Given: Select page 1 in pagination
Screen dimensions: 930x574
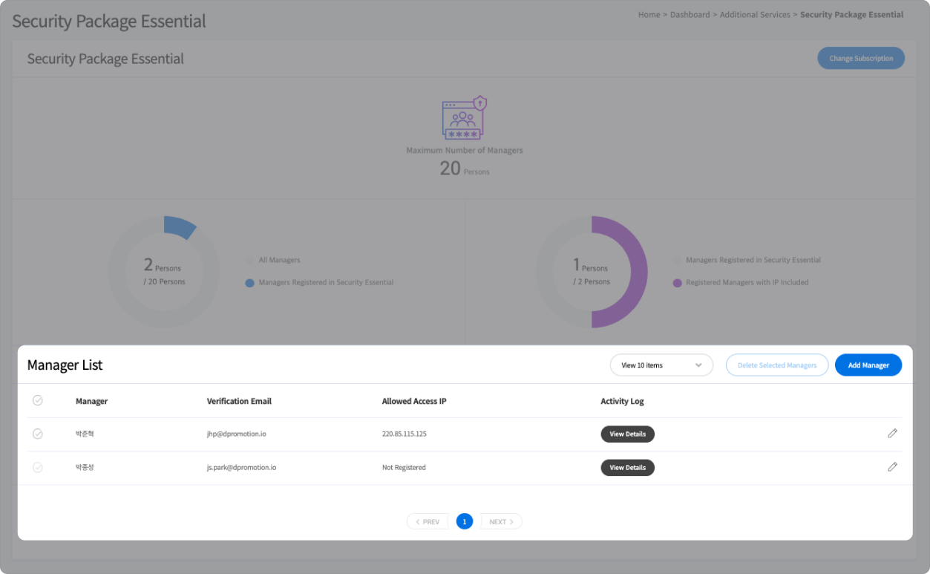Looking at the screenshot, I should (x=465, y=522).
